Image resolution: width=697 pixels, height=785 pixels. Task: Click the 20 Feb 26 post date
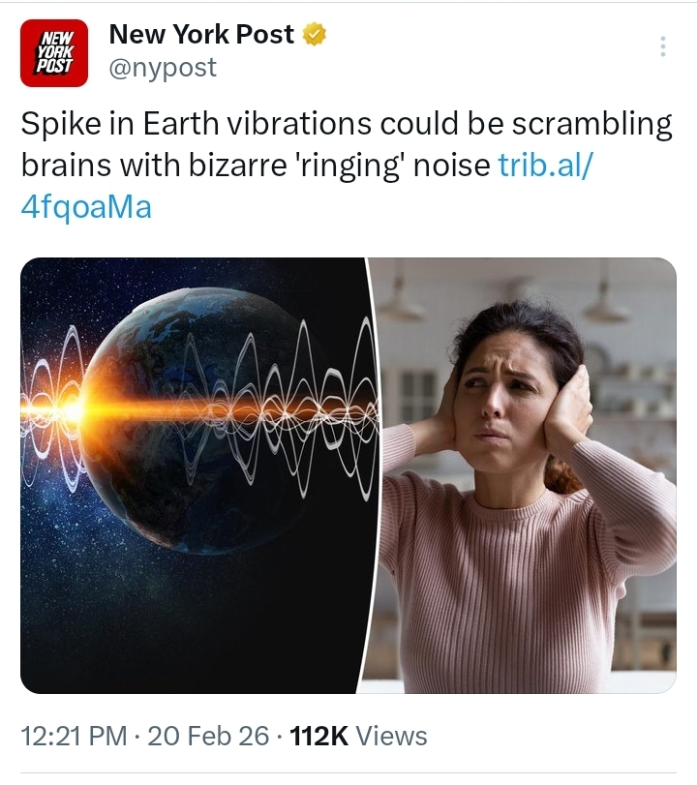[x=208, y=736]
